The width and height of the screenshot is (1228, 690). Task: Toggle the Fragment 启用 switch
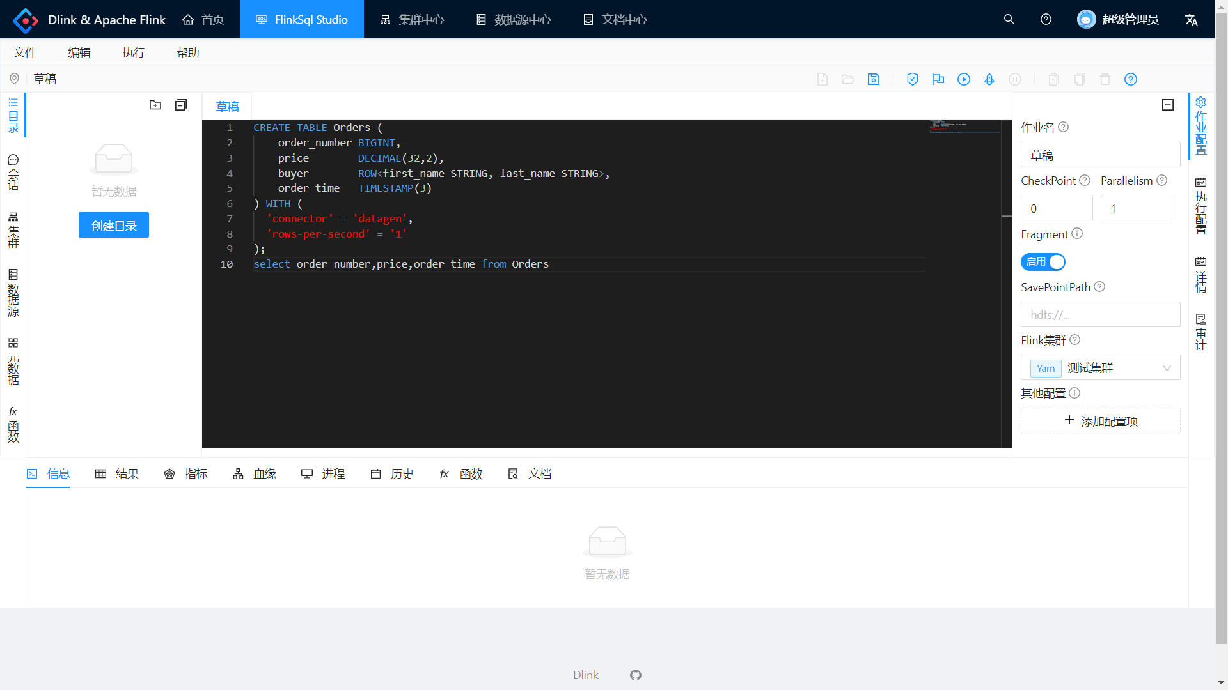(1043, 262)
